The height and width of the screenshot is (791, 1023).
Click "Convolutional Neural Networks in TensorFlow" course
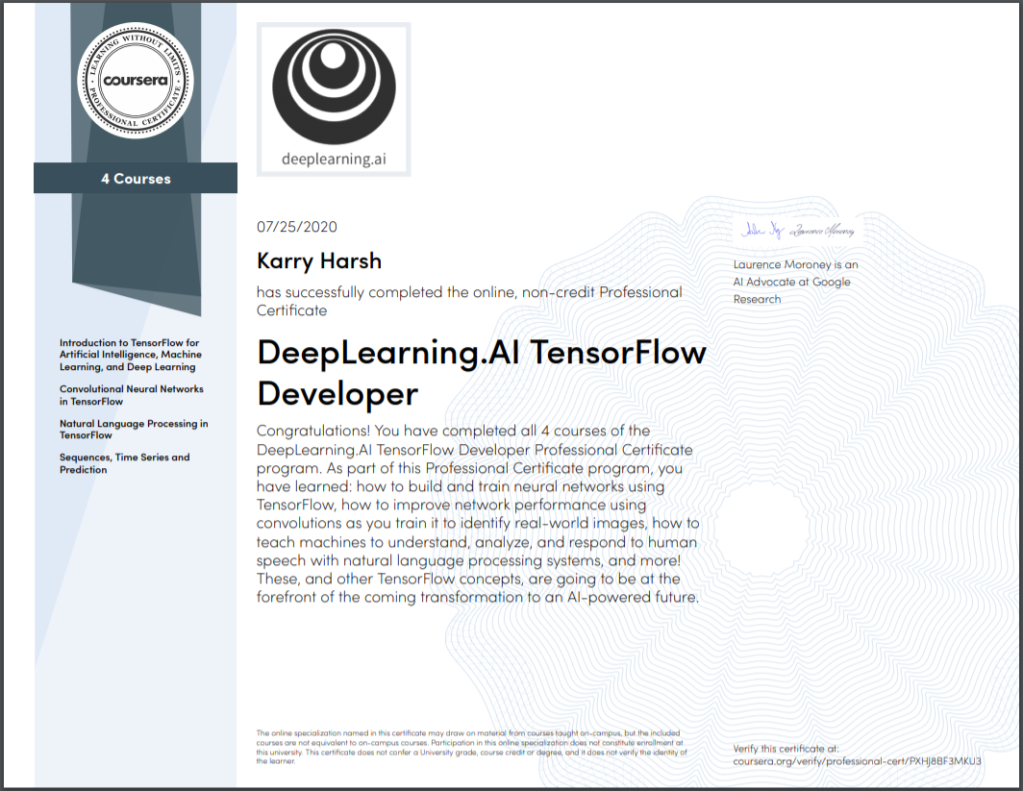pos(131,395)
